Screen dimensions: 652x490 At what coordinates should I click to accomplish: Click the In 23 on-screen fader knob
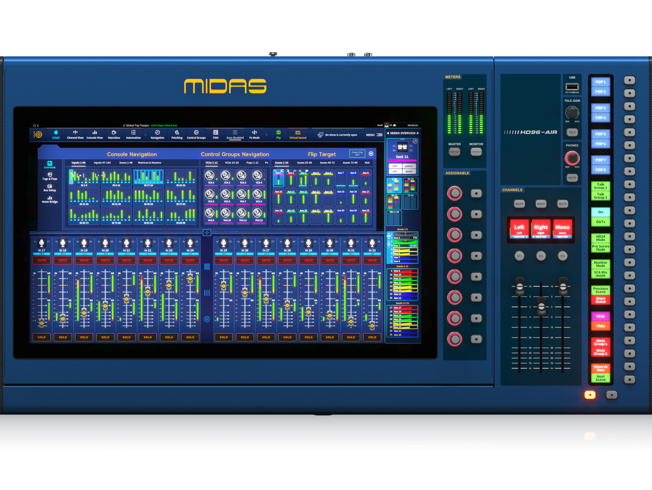click(169, 286)
